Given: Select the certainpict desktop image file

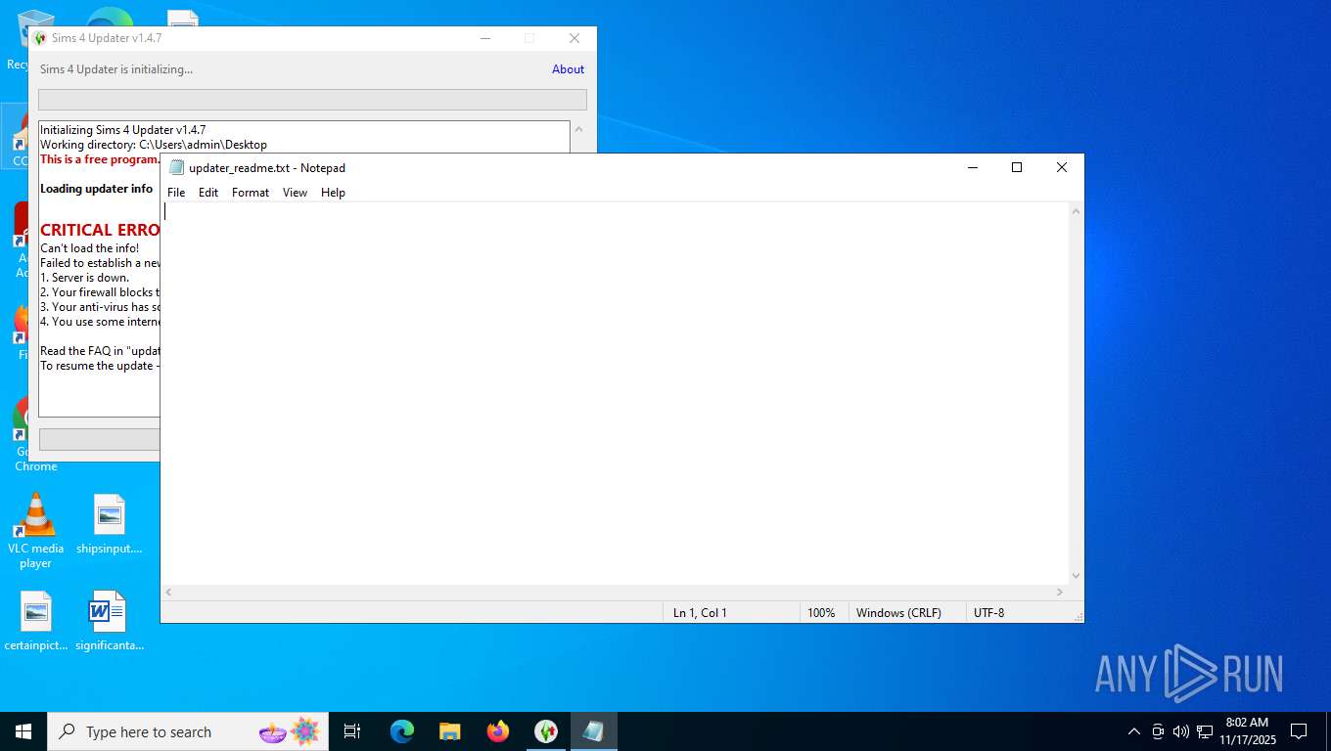Looking at the screenshot, I should pyautogui.click(x=36, y=621).
